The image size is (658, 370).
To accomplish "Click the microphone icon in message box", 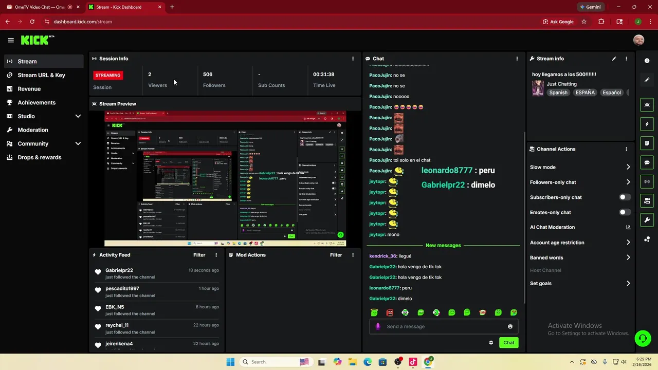I will coord(378,326).
